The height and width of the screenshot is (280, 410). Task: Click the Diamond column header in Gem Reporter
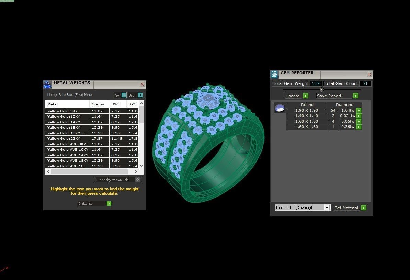tap(344, 105)
